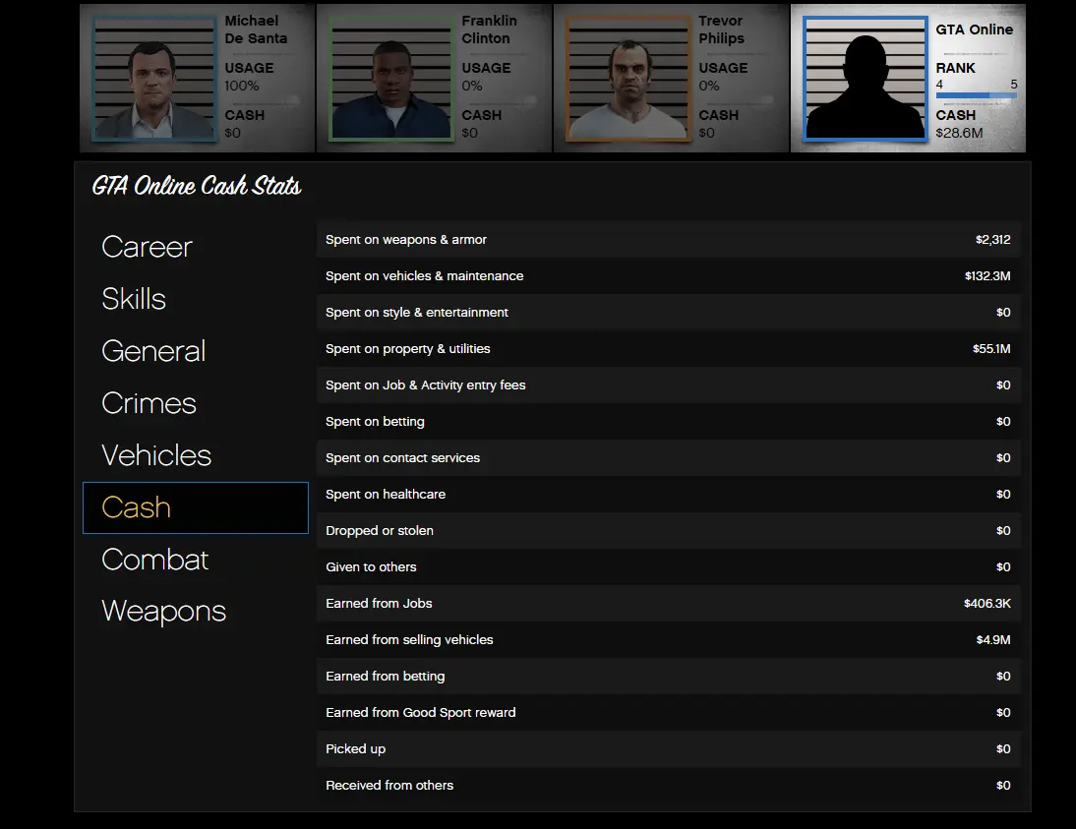Select Received from others row

pos(669,785)
